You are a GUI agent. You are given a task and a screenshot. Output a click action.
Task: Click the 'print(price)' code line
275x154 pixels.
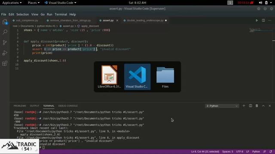(x=42, y=53)
